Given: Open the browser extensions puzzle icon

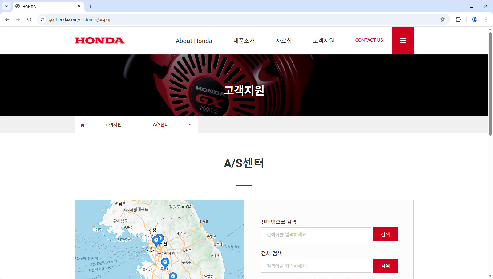Looking at the screenshot, I should pos(459,19).
